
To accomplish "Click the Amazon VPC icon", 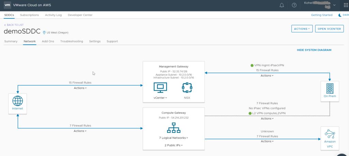I will pos(330,134).
